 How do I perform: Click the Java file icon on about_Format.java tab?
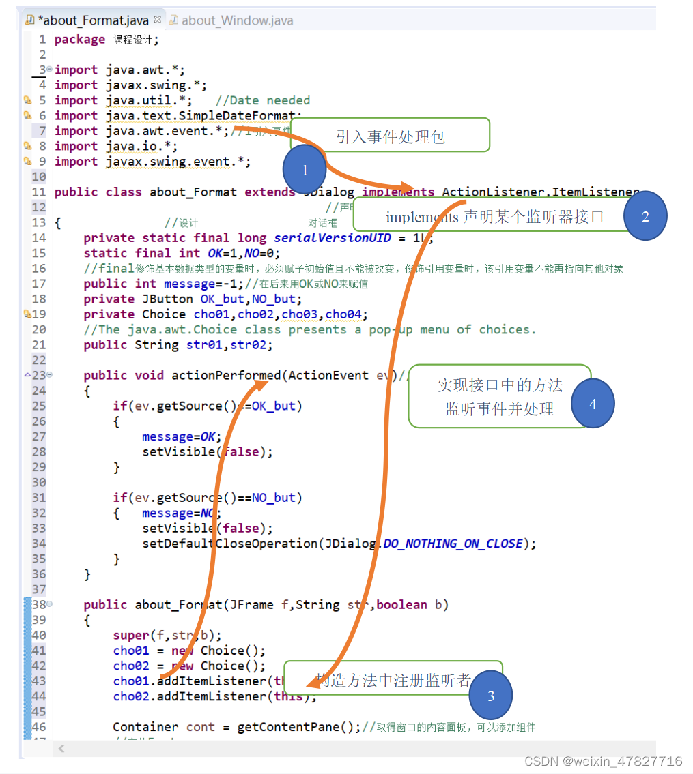click(x=31, y=20)
